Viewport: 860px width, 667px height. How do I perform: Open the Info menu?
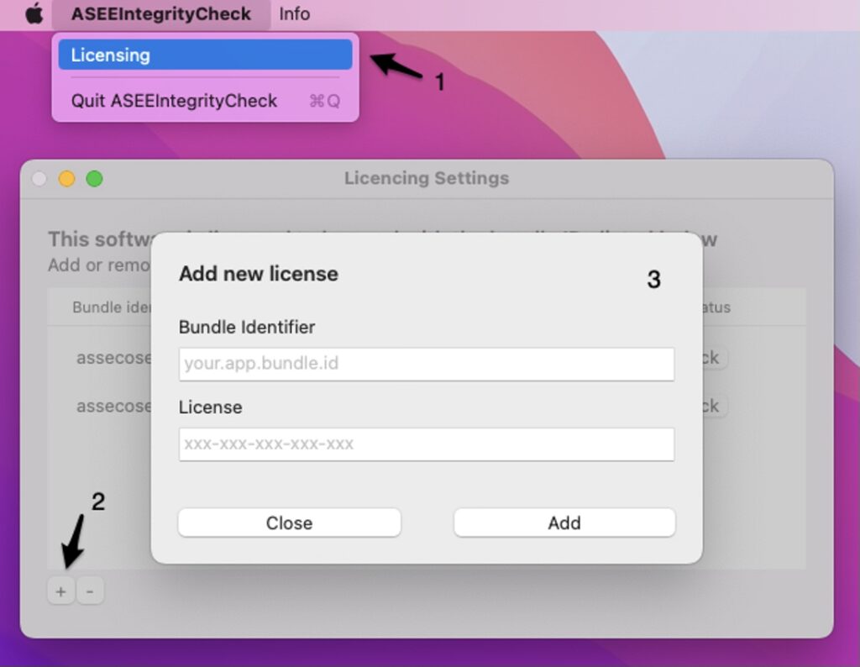pos(294,14)
